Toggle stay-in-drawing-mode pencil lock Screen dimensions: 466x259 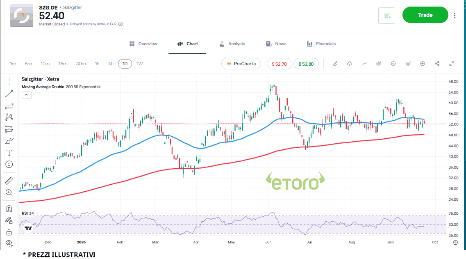click(9, 220)
